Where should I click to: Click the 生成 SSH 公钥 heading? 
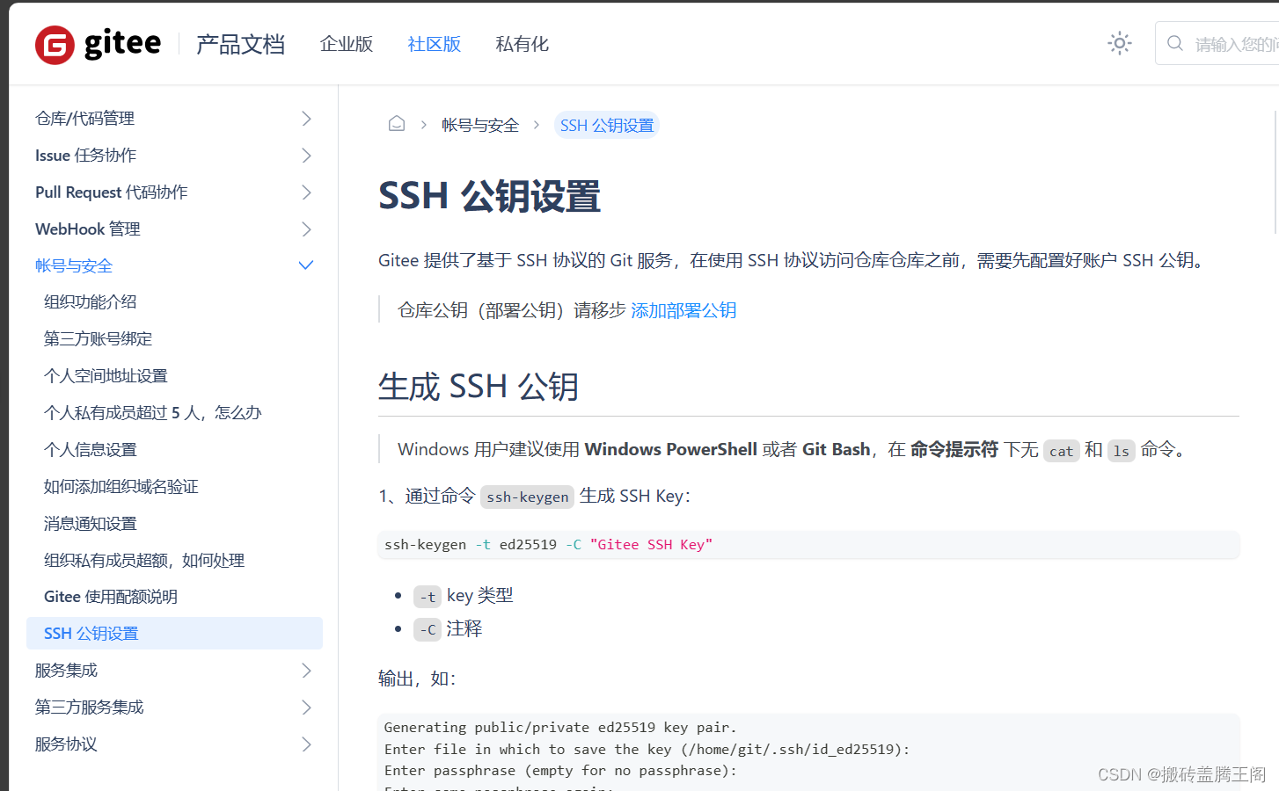(x=479, y=387)
